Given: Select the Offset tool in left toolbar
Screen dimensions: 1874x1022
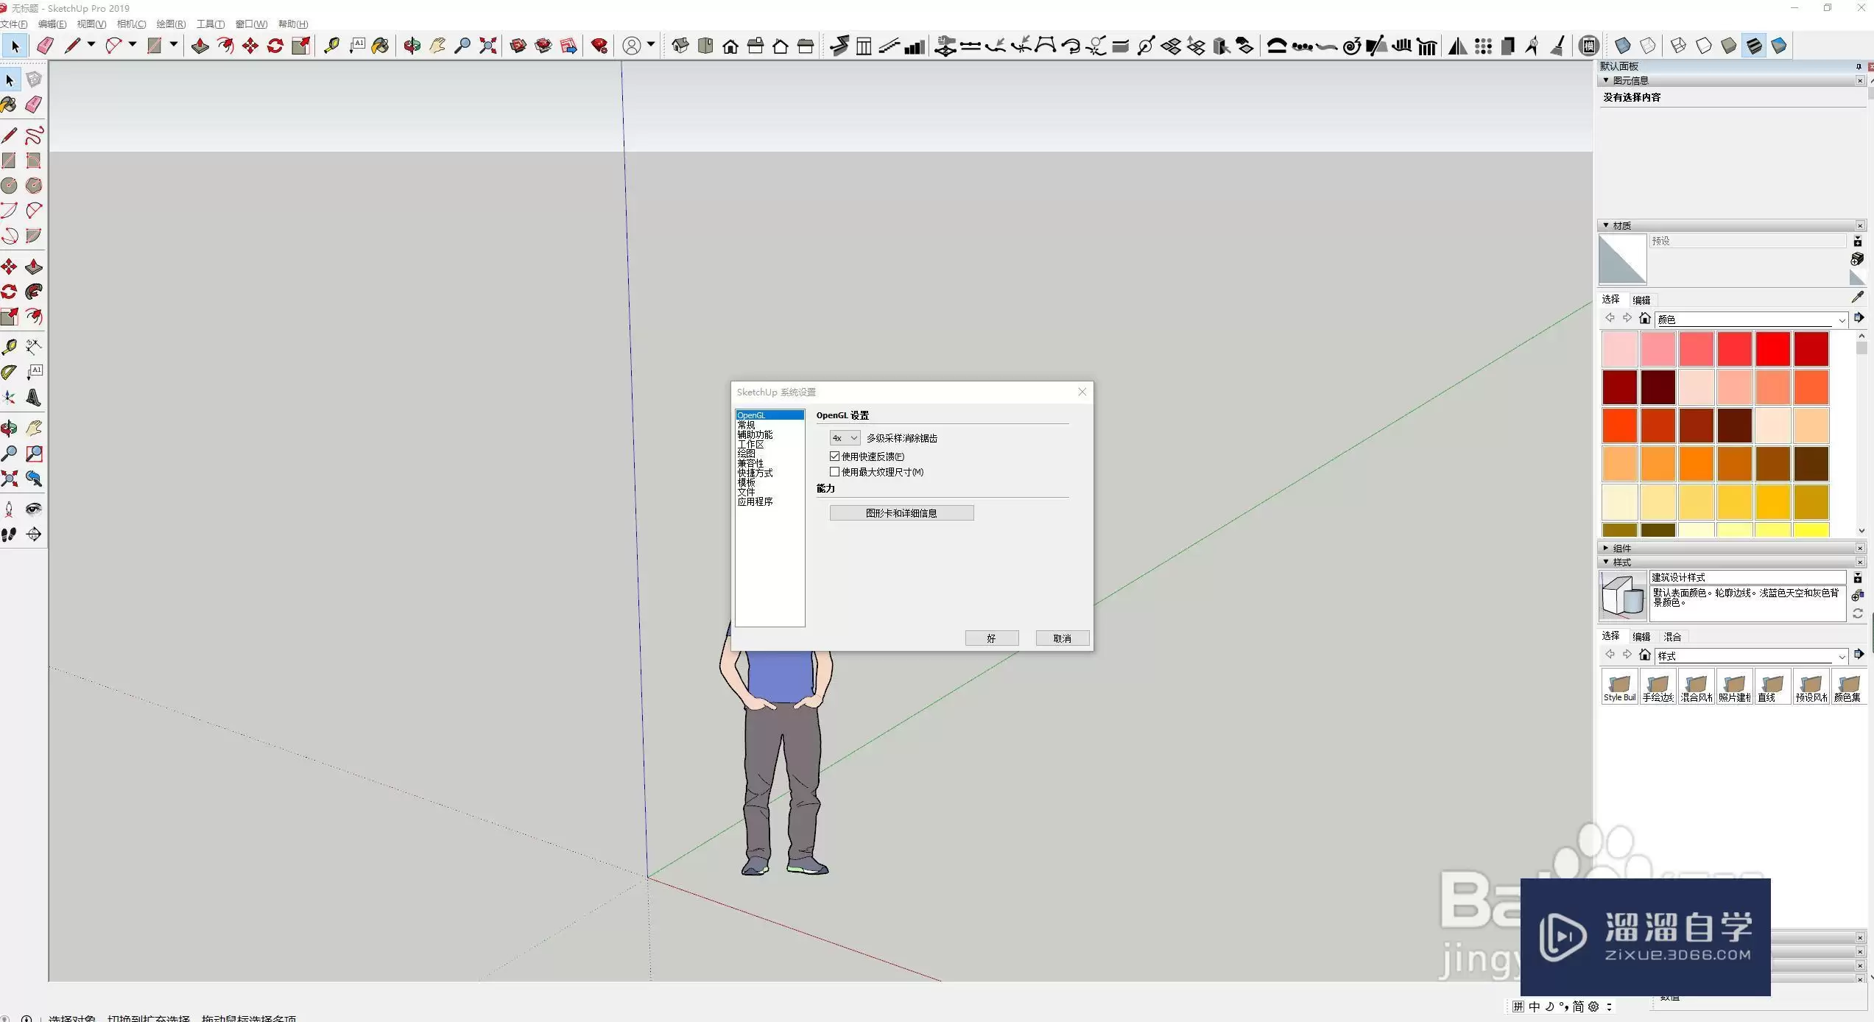Looking at the screenshot, I should (34, 317).
